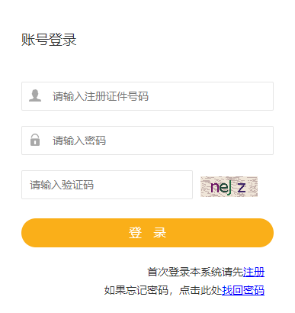The width and height of the screenshot is (295, 313).
Task: Focus the 请输入密码 password field
Action: pos(147,140)
